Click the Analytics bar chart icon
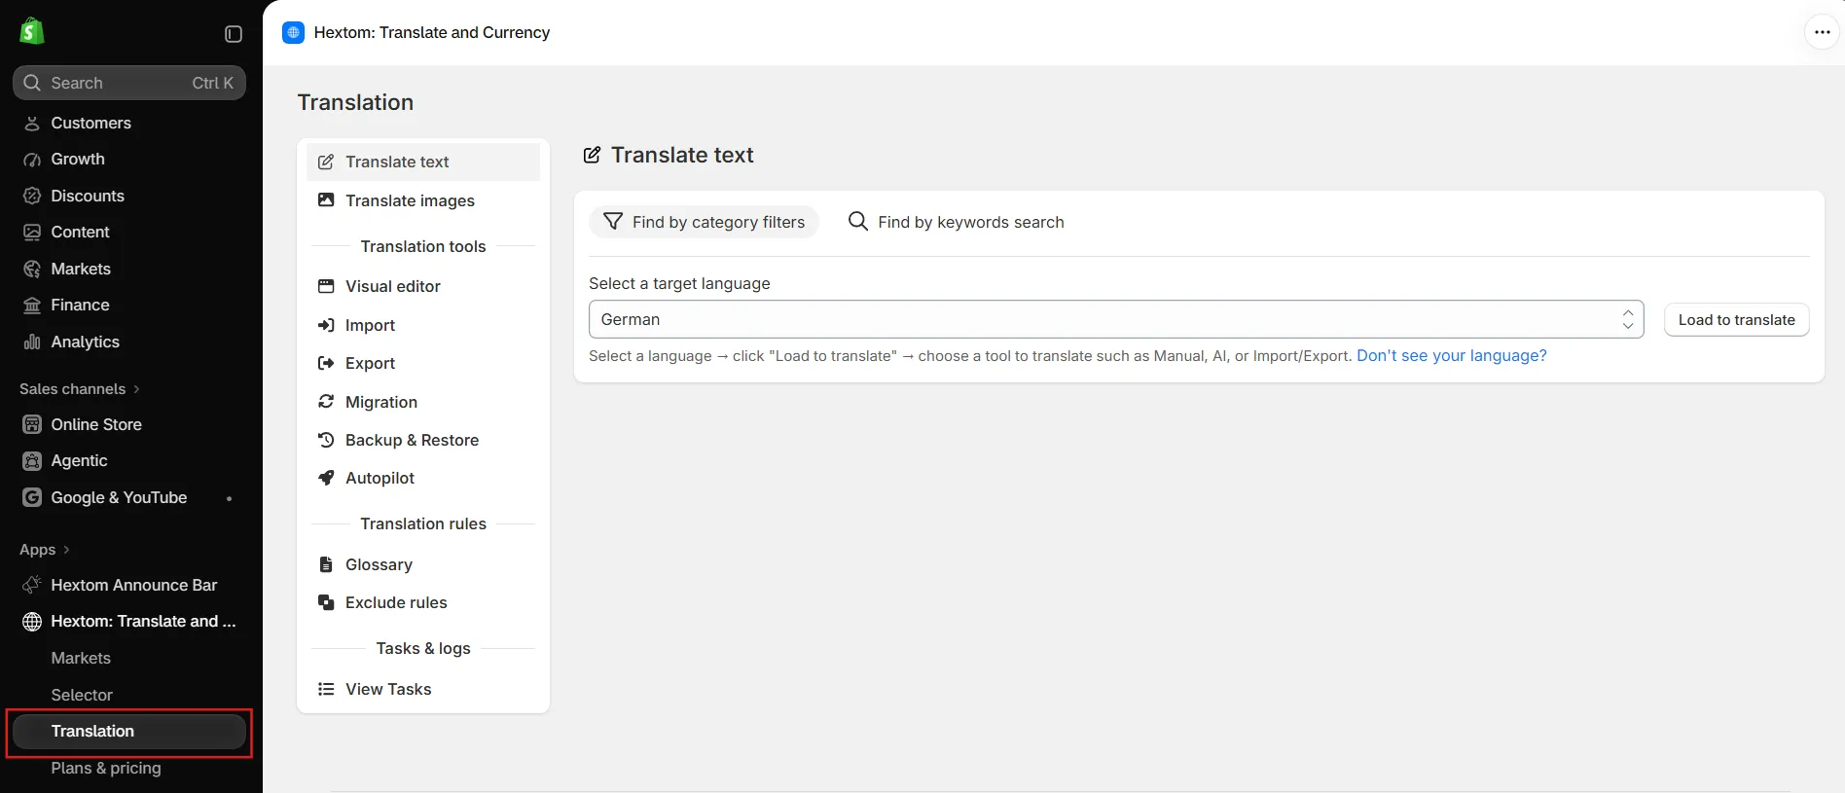Screen dimensions: 1845x793 coord(32,342)
